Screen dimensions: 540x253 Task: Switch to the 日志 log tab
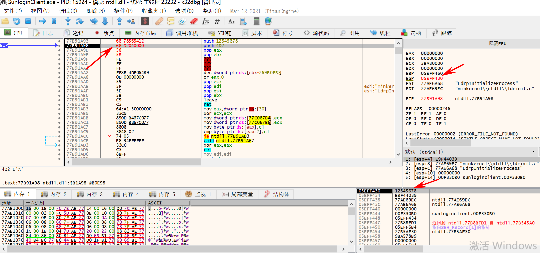click(43, 33)
